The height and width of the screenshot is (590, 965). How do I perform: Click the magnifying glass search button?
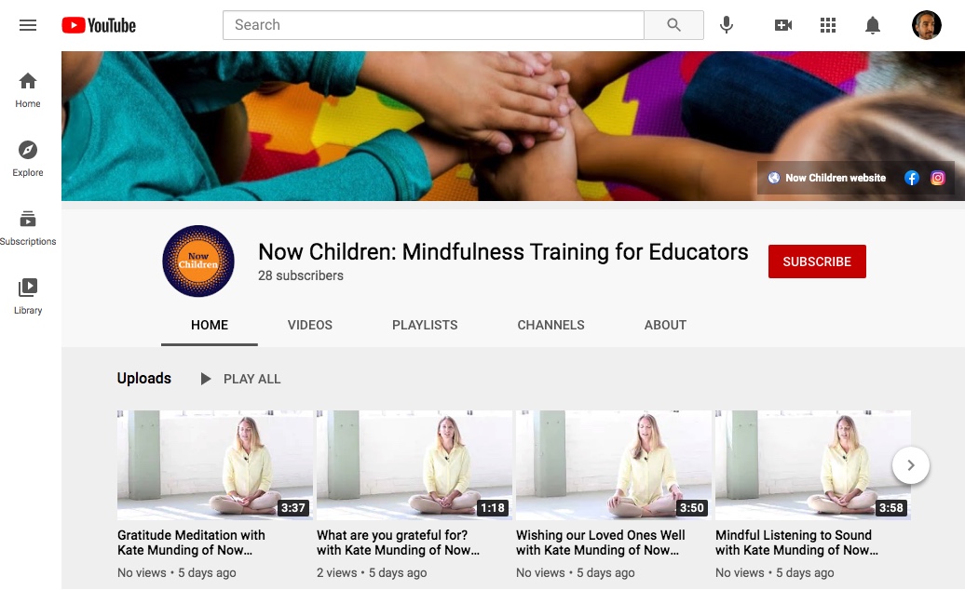coord(673,25)
